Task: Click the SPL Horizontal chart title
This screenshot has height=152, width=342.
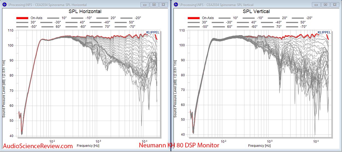Action: (x=85, y=11)
